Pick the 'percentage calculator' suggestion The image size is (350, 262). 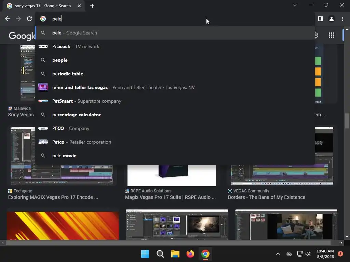coord(175,115)
